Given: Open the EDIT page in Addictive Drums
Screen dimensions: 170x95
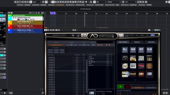Looking at the screenshot, I should (142, 35).
